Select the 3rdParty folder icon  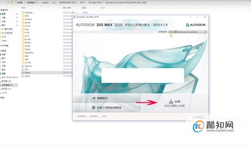(x=23, y=12)
